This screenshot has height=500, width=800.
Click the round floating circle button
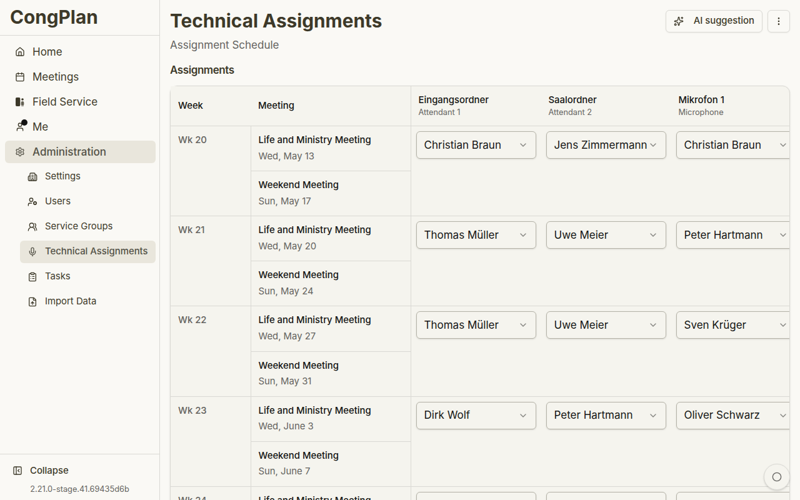pos(777,477)
